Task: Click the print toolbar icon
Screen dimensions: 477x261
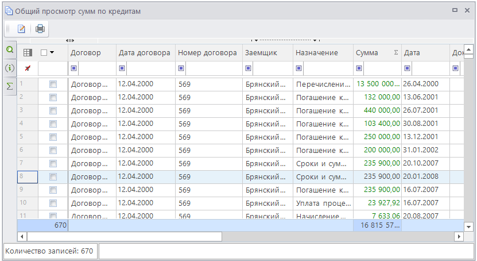Action: click(40, 29)
